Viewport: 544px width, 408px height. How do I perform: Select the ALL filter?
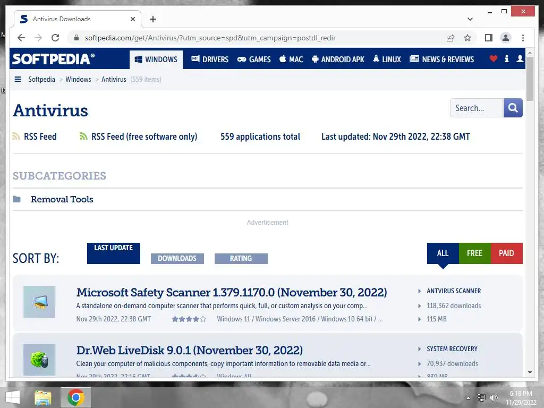coord(443,253)
